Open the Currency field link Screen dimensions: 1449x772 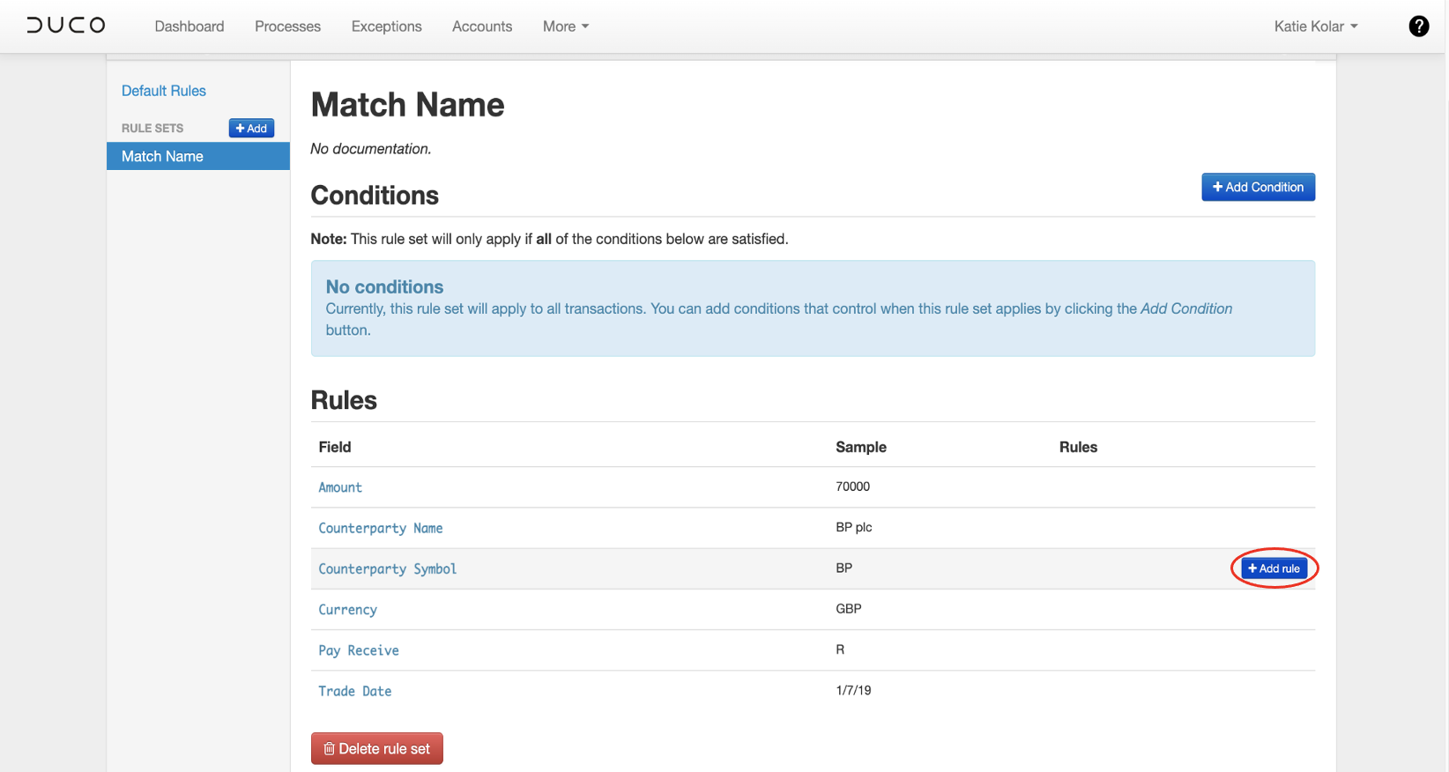point(347,609)
